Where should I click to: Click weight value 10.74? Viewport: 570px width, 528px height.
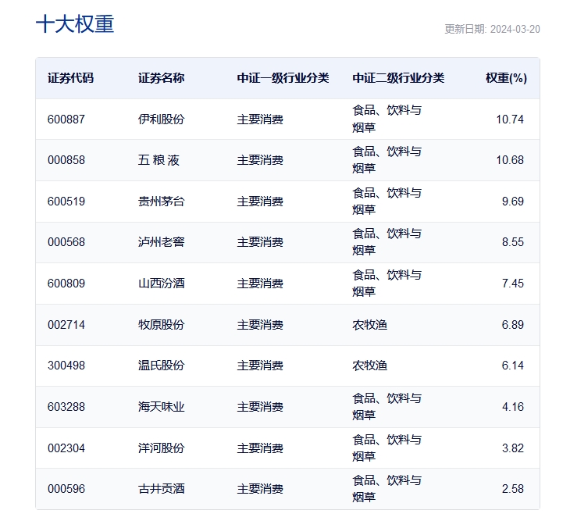510,120
